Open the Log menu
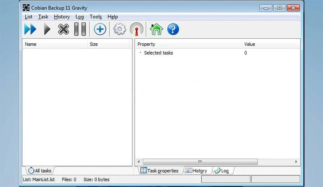 [80, 17]
